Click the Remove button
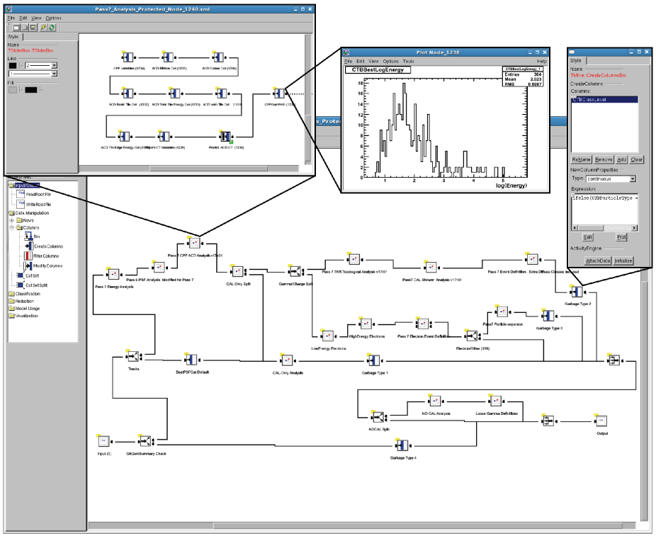The height and width of the screenshot is (538, 656). point(604,160)
